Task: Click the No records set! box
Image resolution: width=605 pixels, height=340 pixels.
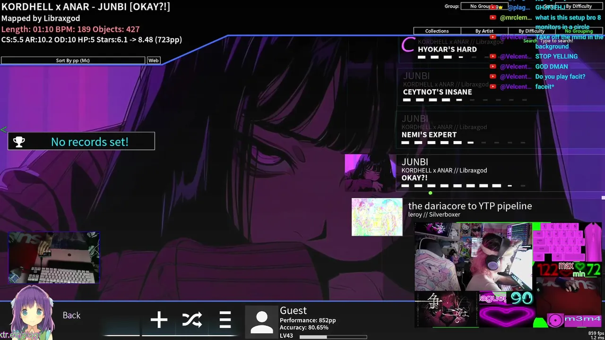Action: (81, 141)
